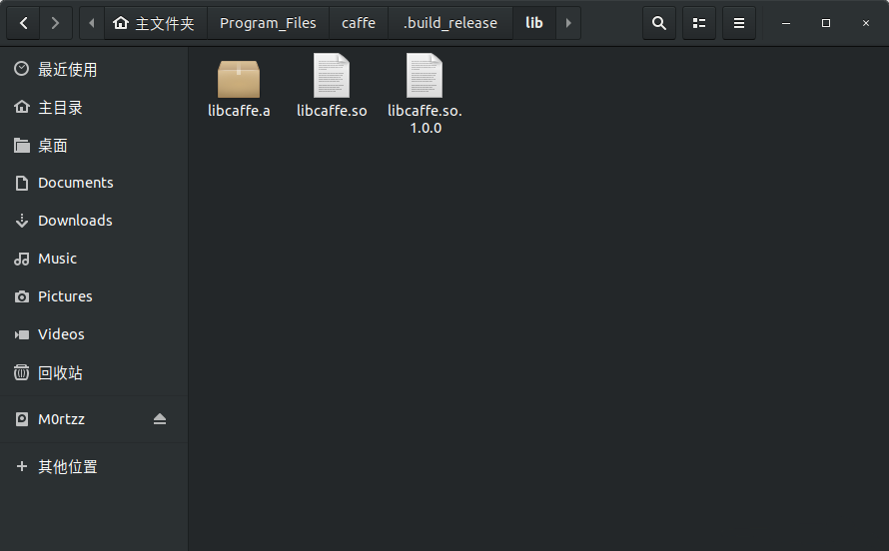Image resolution: width=889 pixels, height=551 pixels.
Task: Close the file manager window
Action: (866, 23)
